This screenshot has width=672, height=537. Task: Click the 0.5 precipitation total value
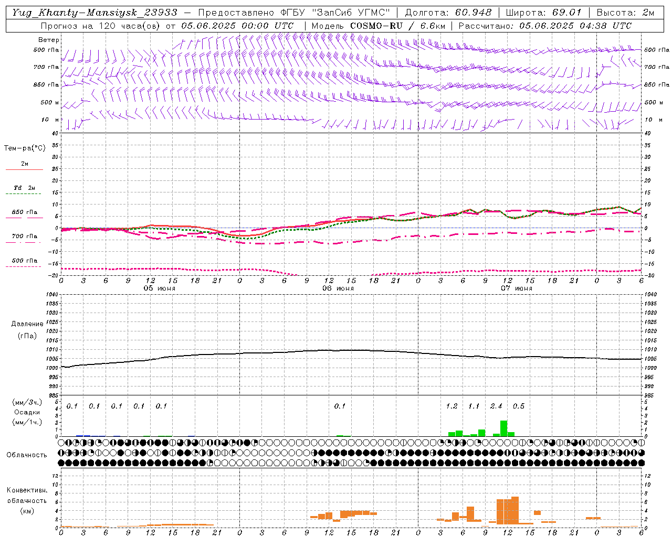click(519, 406)
